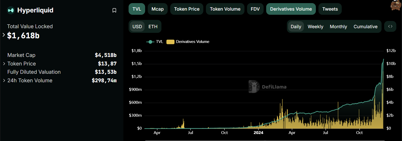Enable the Token Price chart metric
Viewport: 402px width, 141px height.
click(x=187, y=9)
